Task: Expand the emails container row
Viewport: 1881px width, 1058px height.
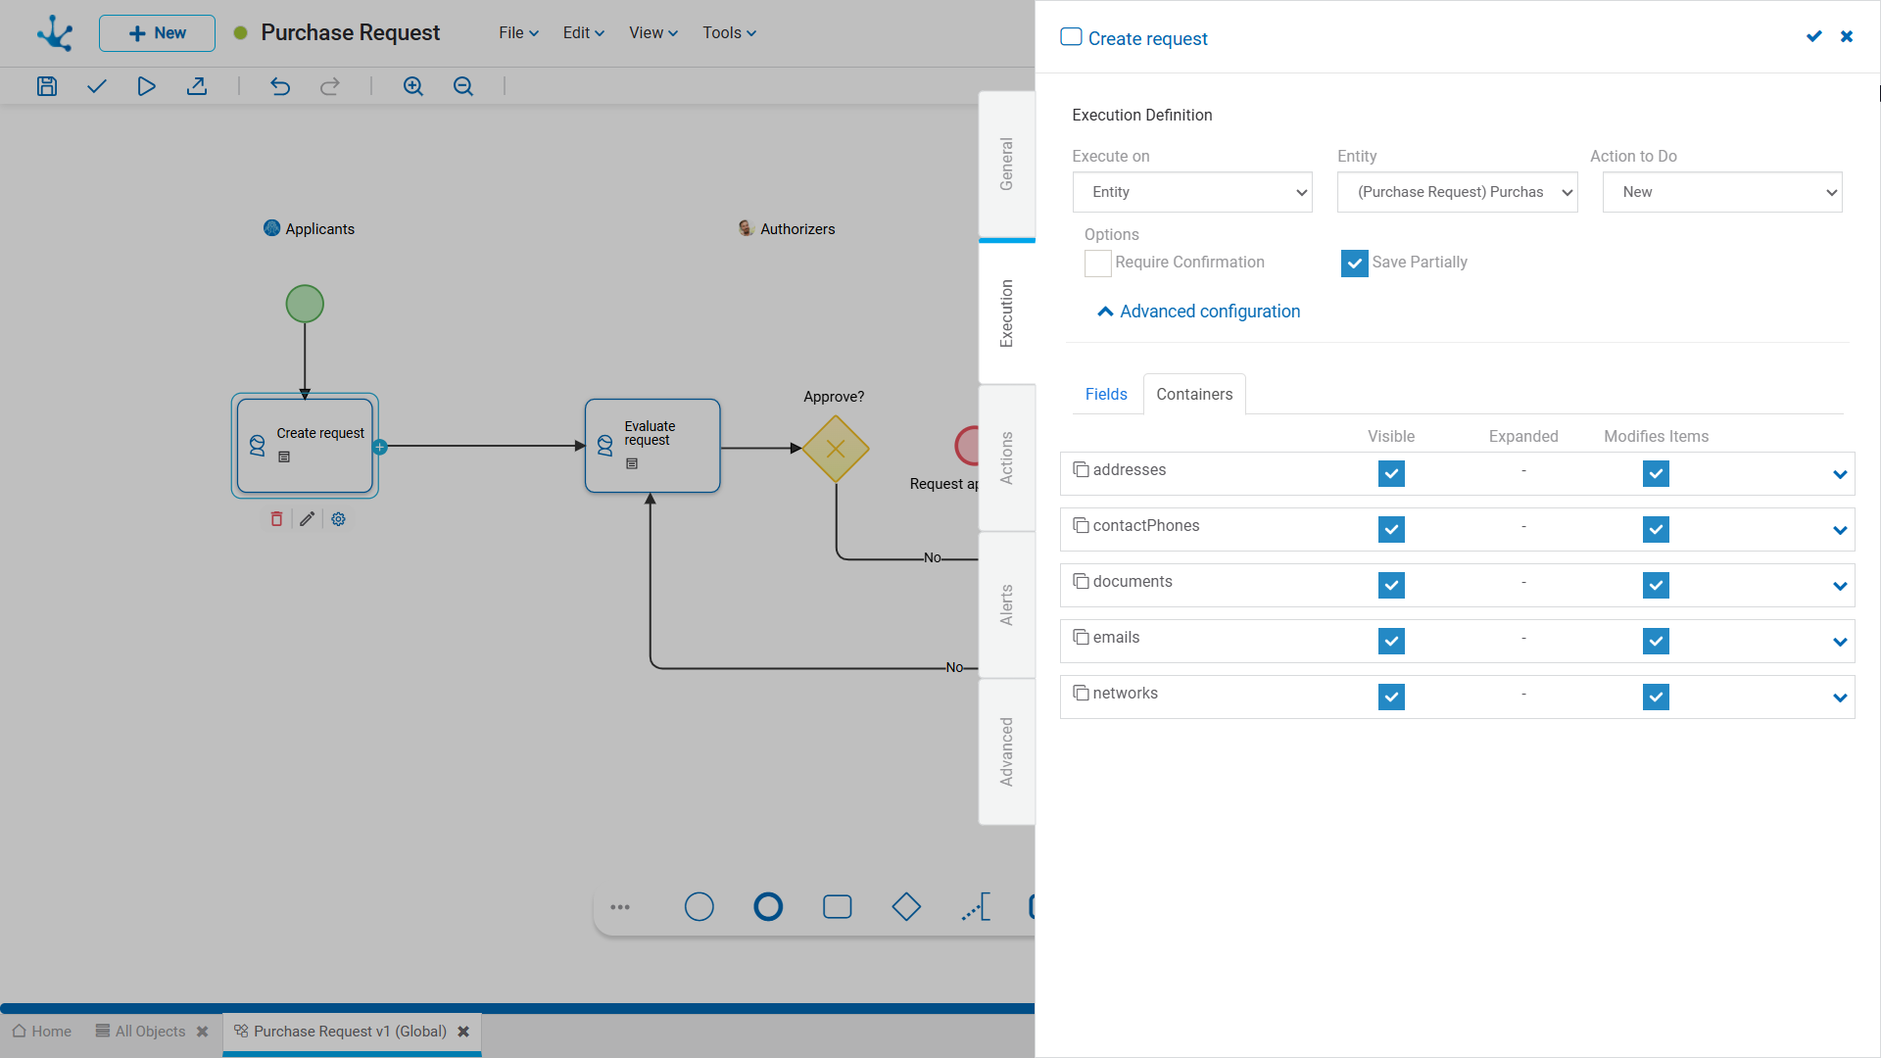Action: tap(1840, 643)
